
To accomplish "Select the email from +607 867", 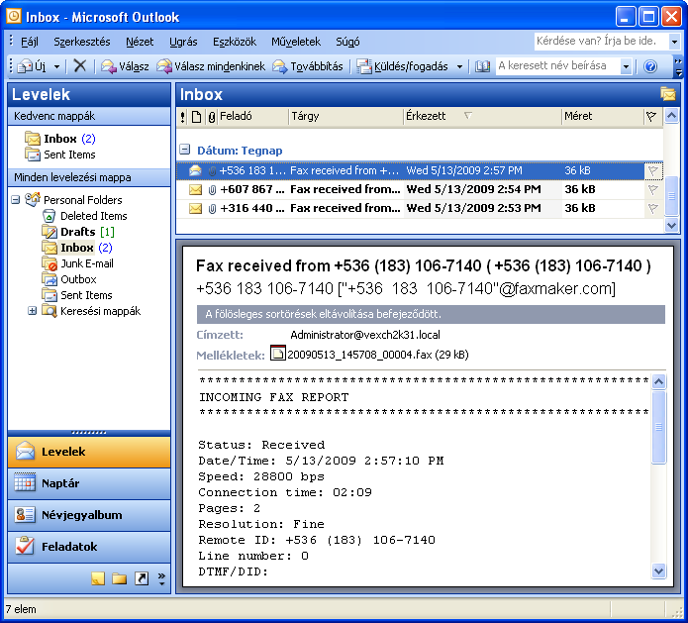I will 420,189.
